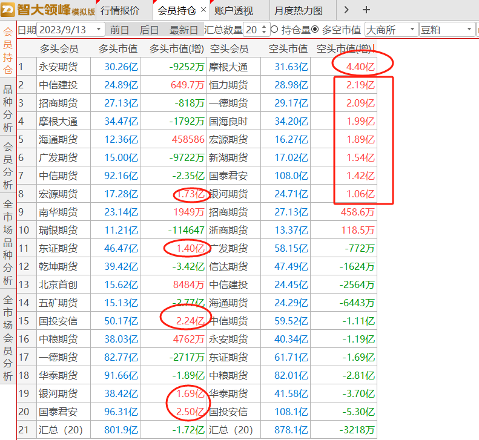479x440 pixels.
Task: Click the value 96.31亿 in row 20
Action: point(121,412)
